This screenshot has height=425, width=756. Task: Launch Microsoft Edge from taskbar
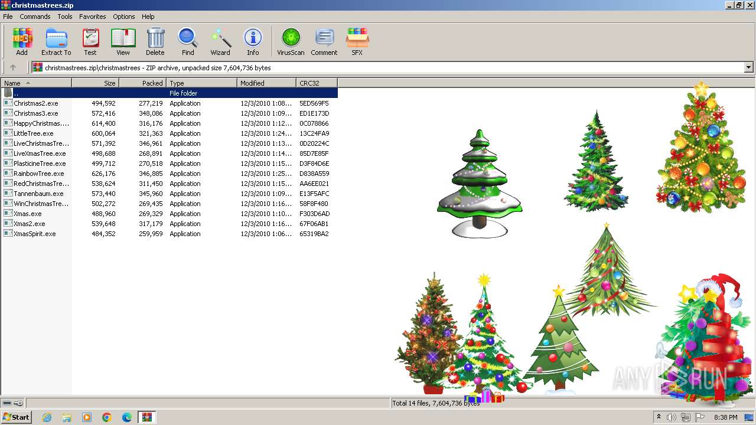(127, 417)
